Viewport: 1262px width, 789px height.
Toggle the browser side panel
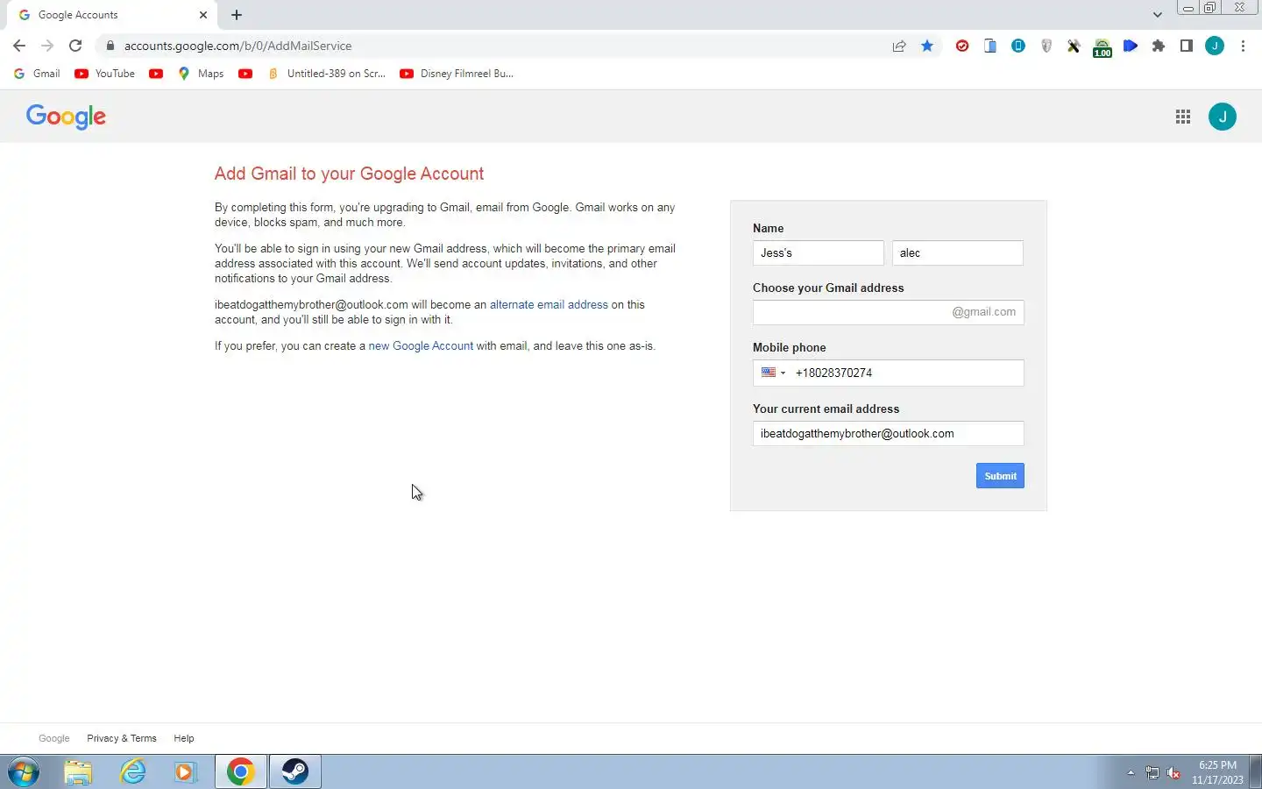coord(1187,46)
